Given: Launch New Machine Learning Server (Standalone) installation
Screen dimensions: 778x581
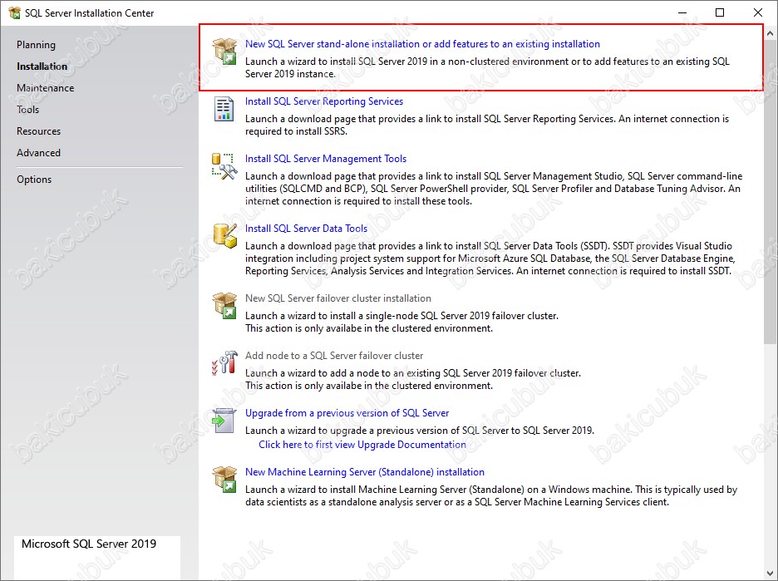Looking at the screenshot, I should [365, 472].
